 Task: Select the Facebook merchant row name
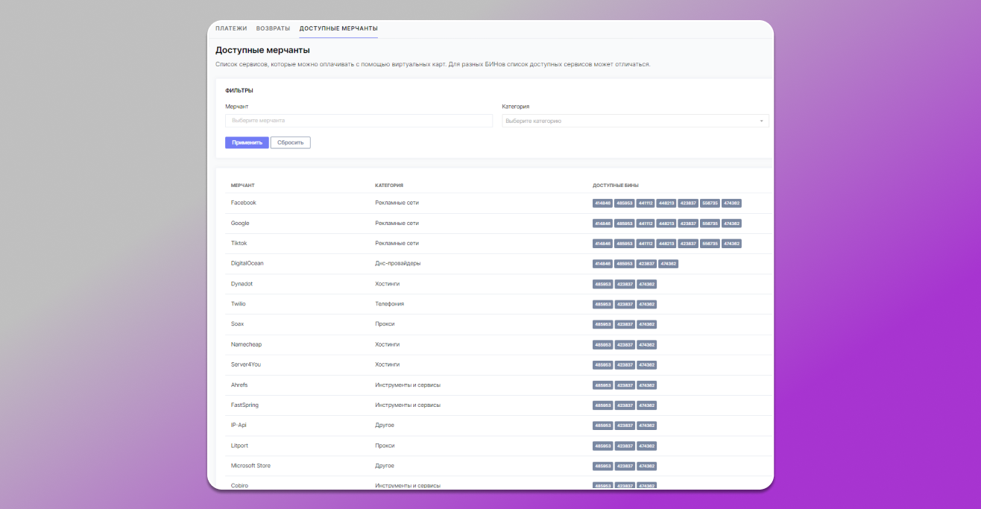pos(243,203)
